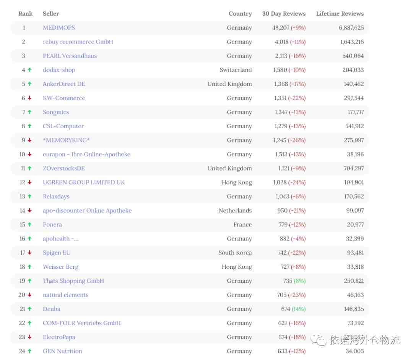
Task: Open the KW-Commerce seller link
Action: click(64, 98)
